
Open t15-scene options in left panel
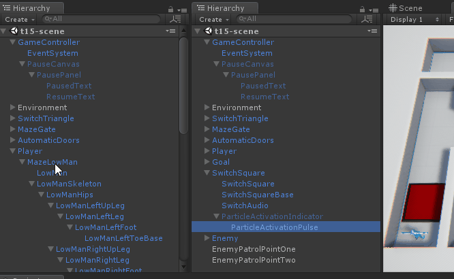point(170,31)
